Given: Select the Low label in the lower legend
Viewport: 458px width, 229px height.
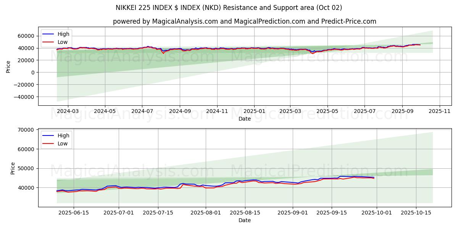Looking at the screenshot, I should [63, 144].
